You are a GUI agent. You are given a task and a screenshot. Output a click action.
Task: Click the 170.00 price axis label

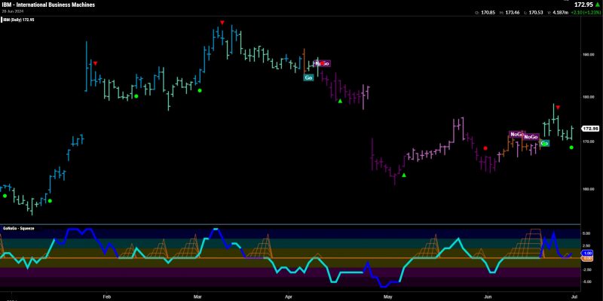tap(588, 141)
